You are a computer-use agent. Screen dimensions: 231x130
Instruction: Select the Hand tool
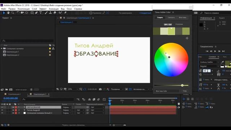click(x=8, y=13)
